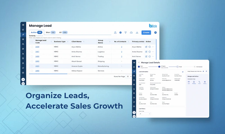The height and width of the screenshot is (134, 225).
Task: Open lead code link 2487
Action: pos(37,52)
